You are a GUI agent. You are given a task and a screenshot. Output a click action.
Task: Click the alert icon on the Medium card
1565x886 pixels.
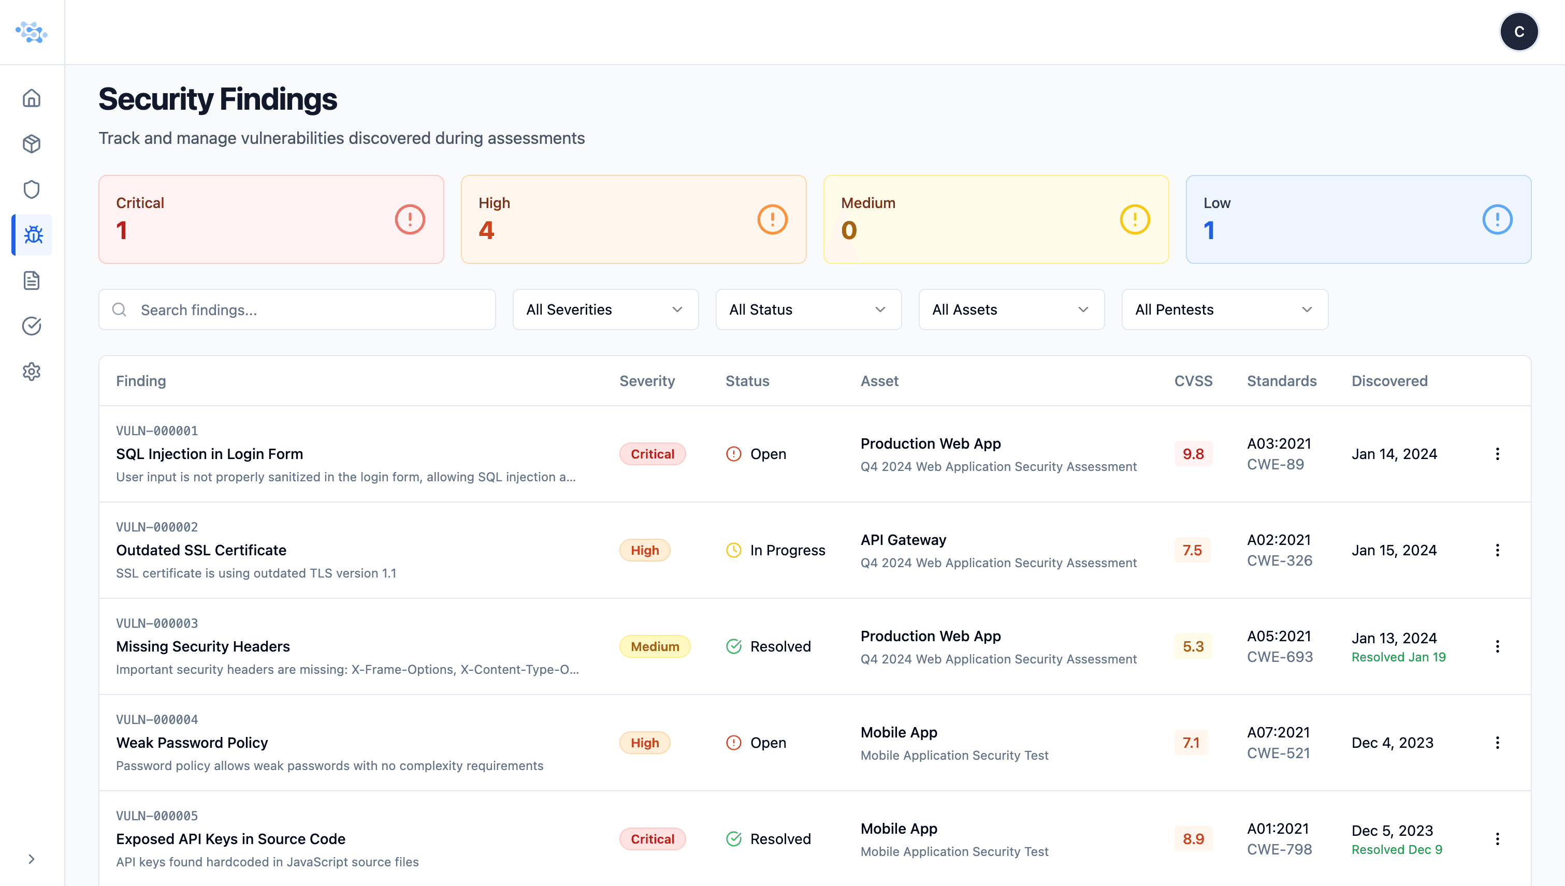[x=1135, y=219]
